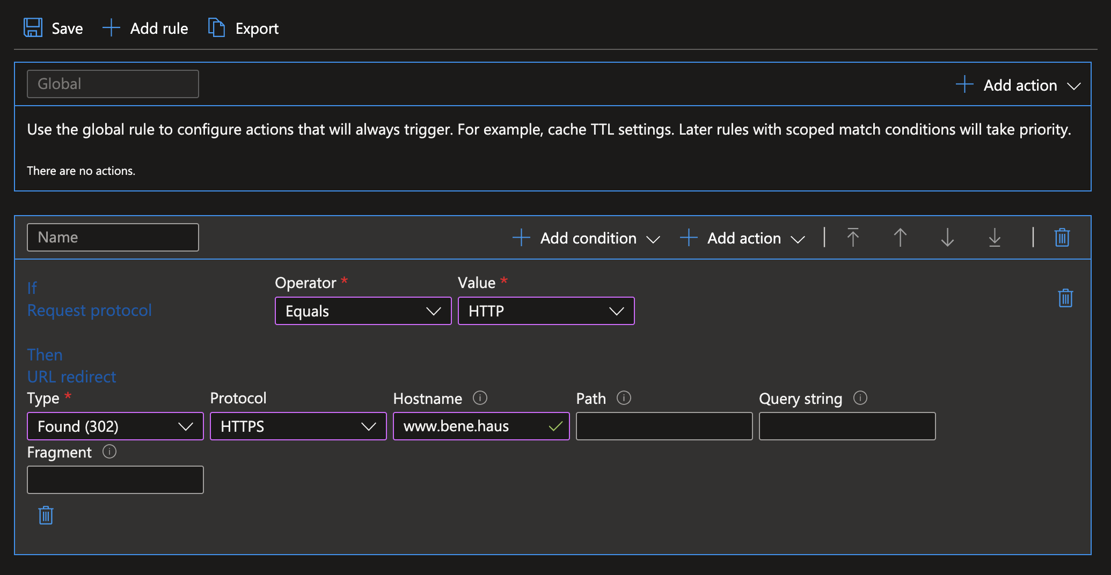The height and width of the screenshot is (575, 1111).
Task: Click the 'Protocol' field label
Action: pyautogui.click(x=238, y=398)
